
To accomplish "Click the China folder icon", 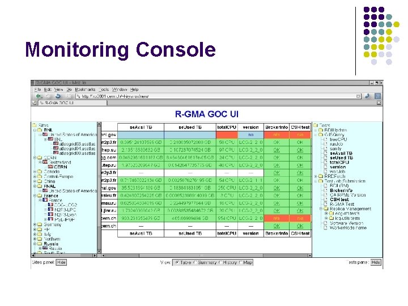I will click(40, 181).
